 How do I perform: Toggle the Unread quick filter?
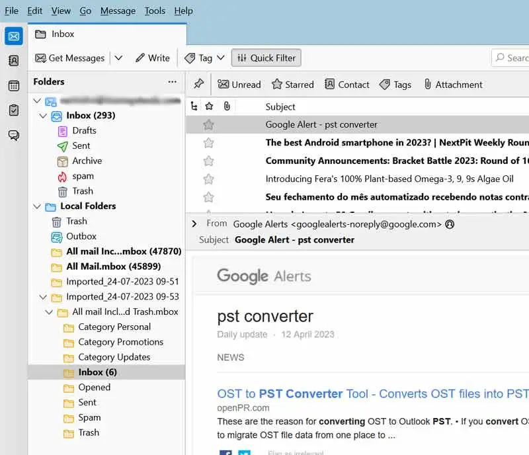click(x=239, y=85)
